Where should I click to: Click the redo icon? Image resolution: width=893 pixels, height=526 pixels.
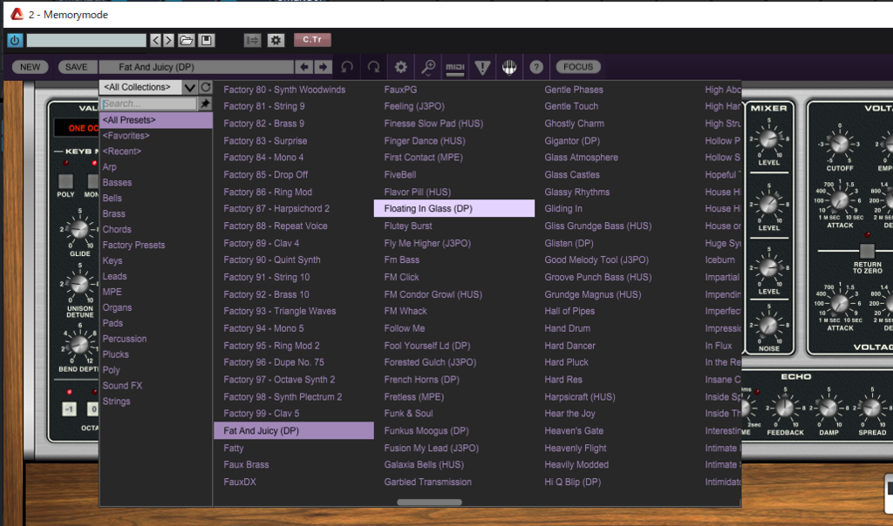click(373, 67)
